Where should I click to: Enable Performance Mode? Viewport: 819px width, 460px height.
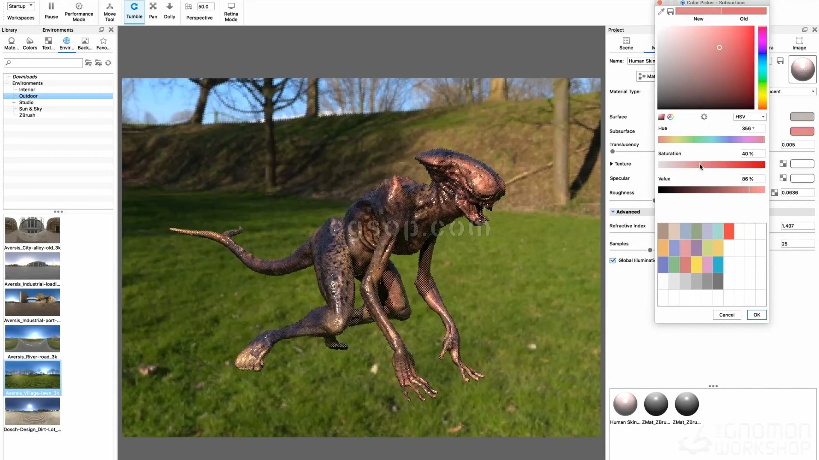(x=79, y=12)
